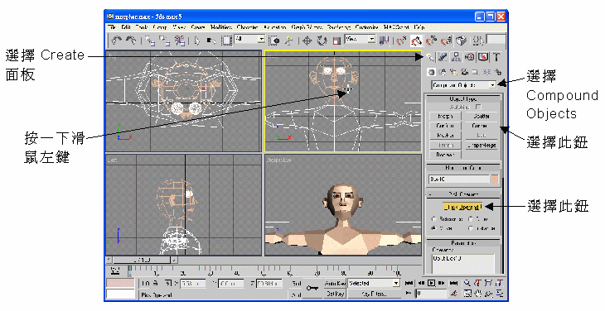This screenshot has height=311, width=605.
Task: Click the rectangular selection region icon
Action: click(226, 41)
